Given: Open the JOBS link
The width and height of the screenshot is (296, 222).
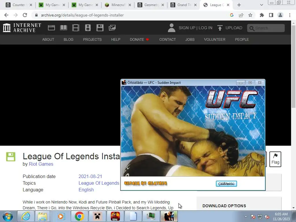Looking at the screenshot, I should coord(190,39).
